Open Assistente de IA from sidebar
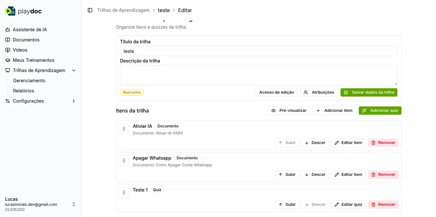 (30, 30)
